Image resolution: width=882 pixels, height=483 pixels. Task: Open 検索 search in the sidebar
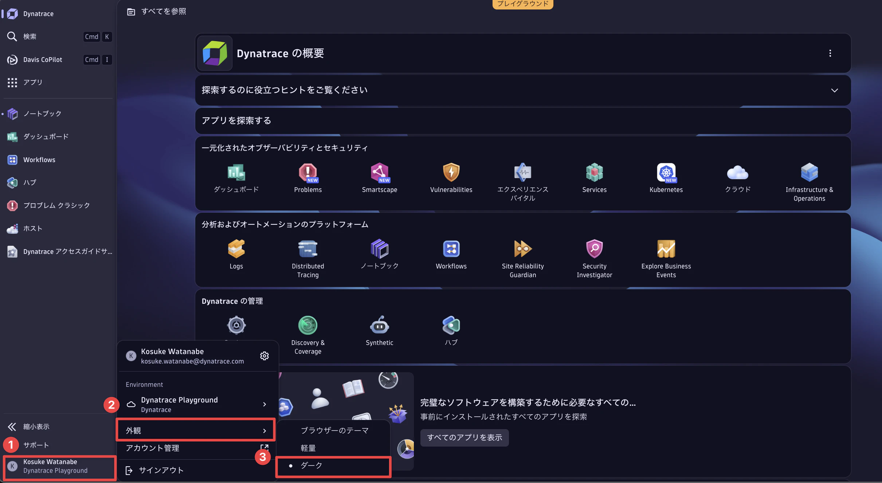[58, 36]
